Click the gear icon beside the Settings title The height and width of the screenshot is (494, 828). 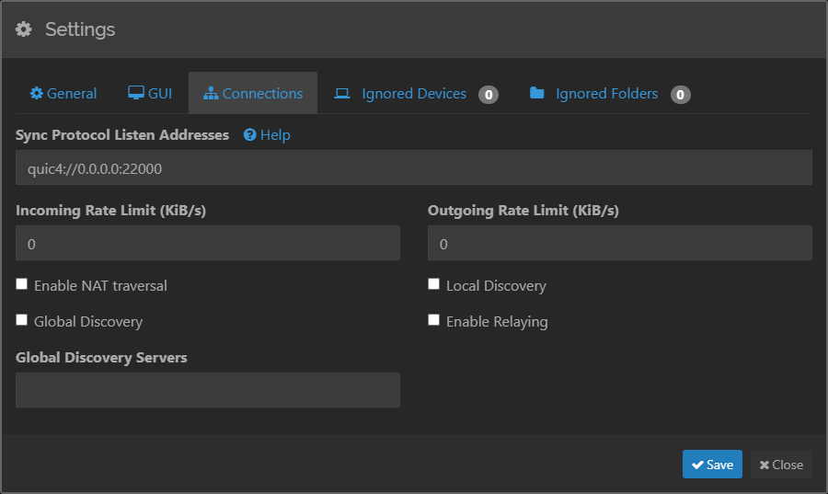click(x=24, y=29)
